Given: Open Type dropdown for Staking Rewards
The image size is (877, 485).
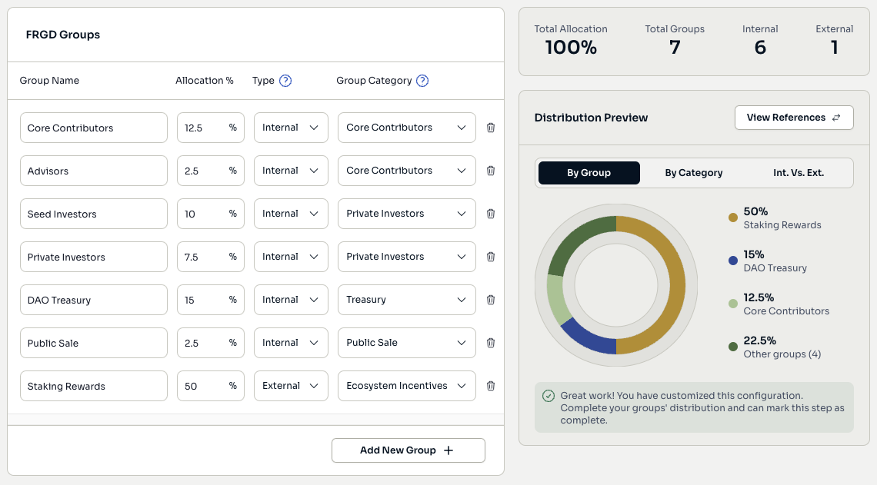Looking at the screenshot, I should click(291, 386).
